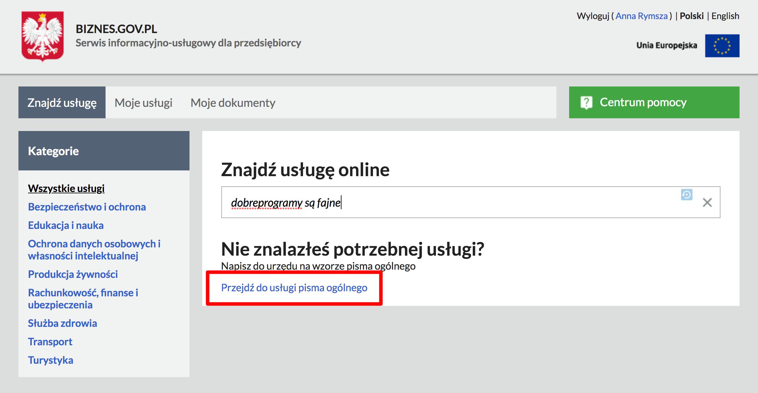The image size is (758, 393).
Task: Click the question mark icon on Centrum pomocy
Action: pyautogui.click(x=587, y=102)
